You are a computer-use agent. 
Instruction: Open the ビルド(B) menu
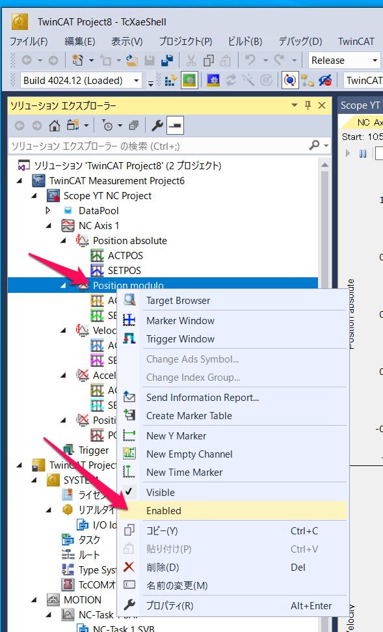[245, 42]
